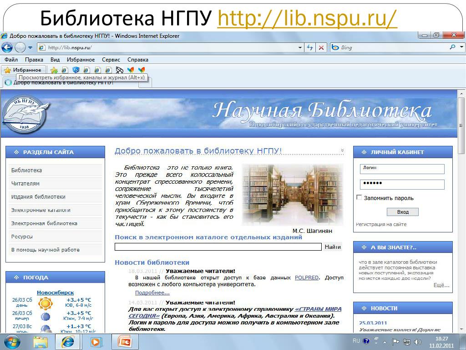Click the black net-shaped favorites-bar icon
This screenshot has width=466, height=350.
120,70
